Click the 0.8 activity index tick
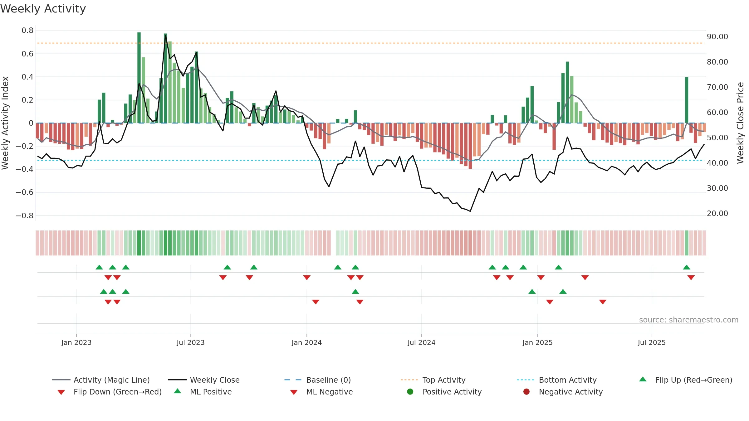Screen dimensions: 749x421 pos(27,31)
